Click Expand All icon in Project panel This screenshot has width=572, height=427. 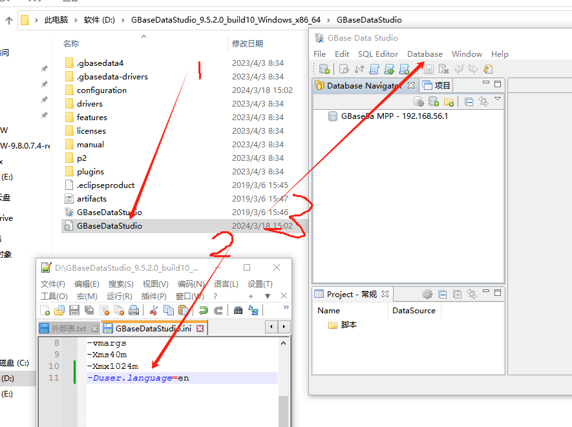(457, 295)
